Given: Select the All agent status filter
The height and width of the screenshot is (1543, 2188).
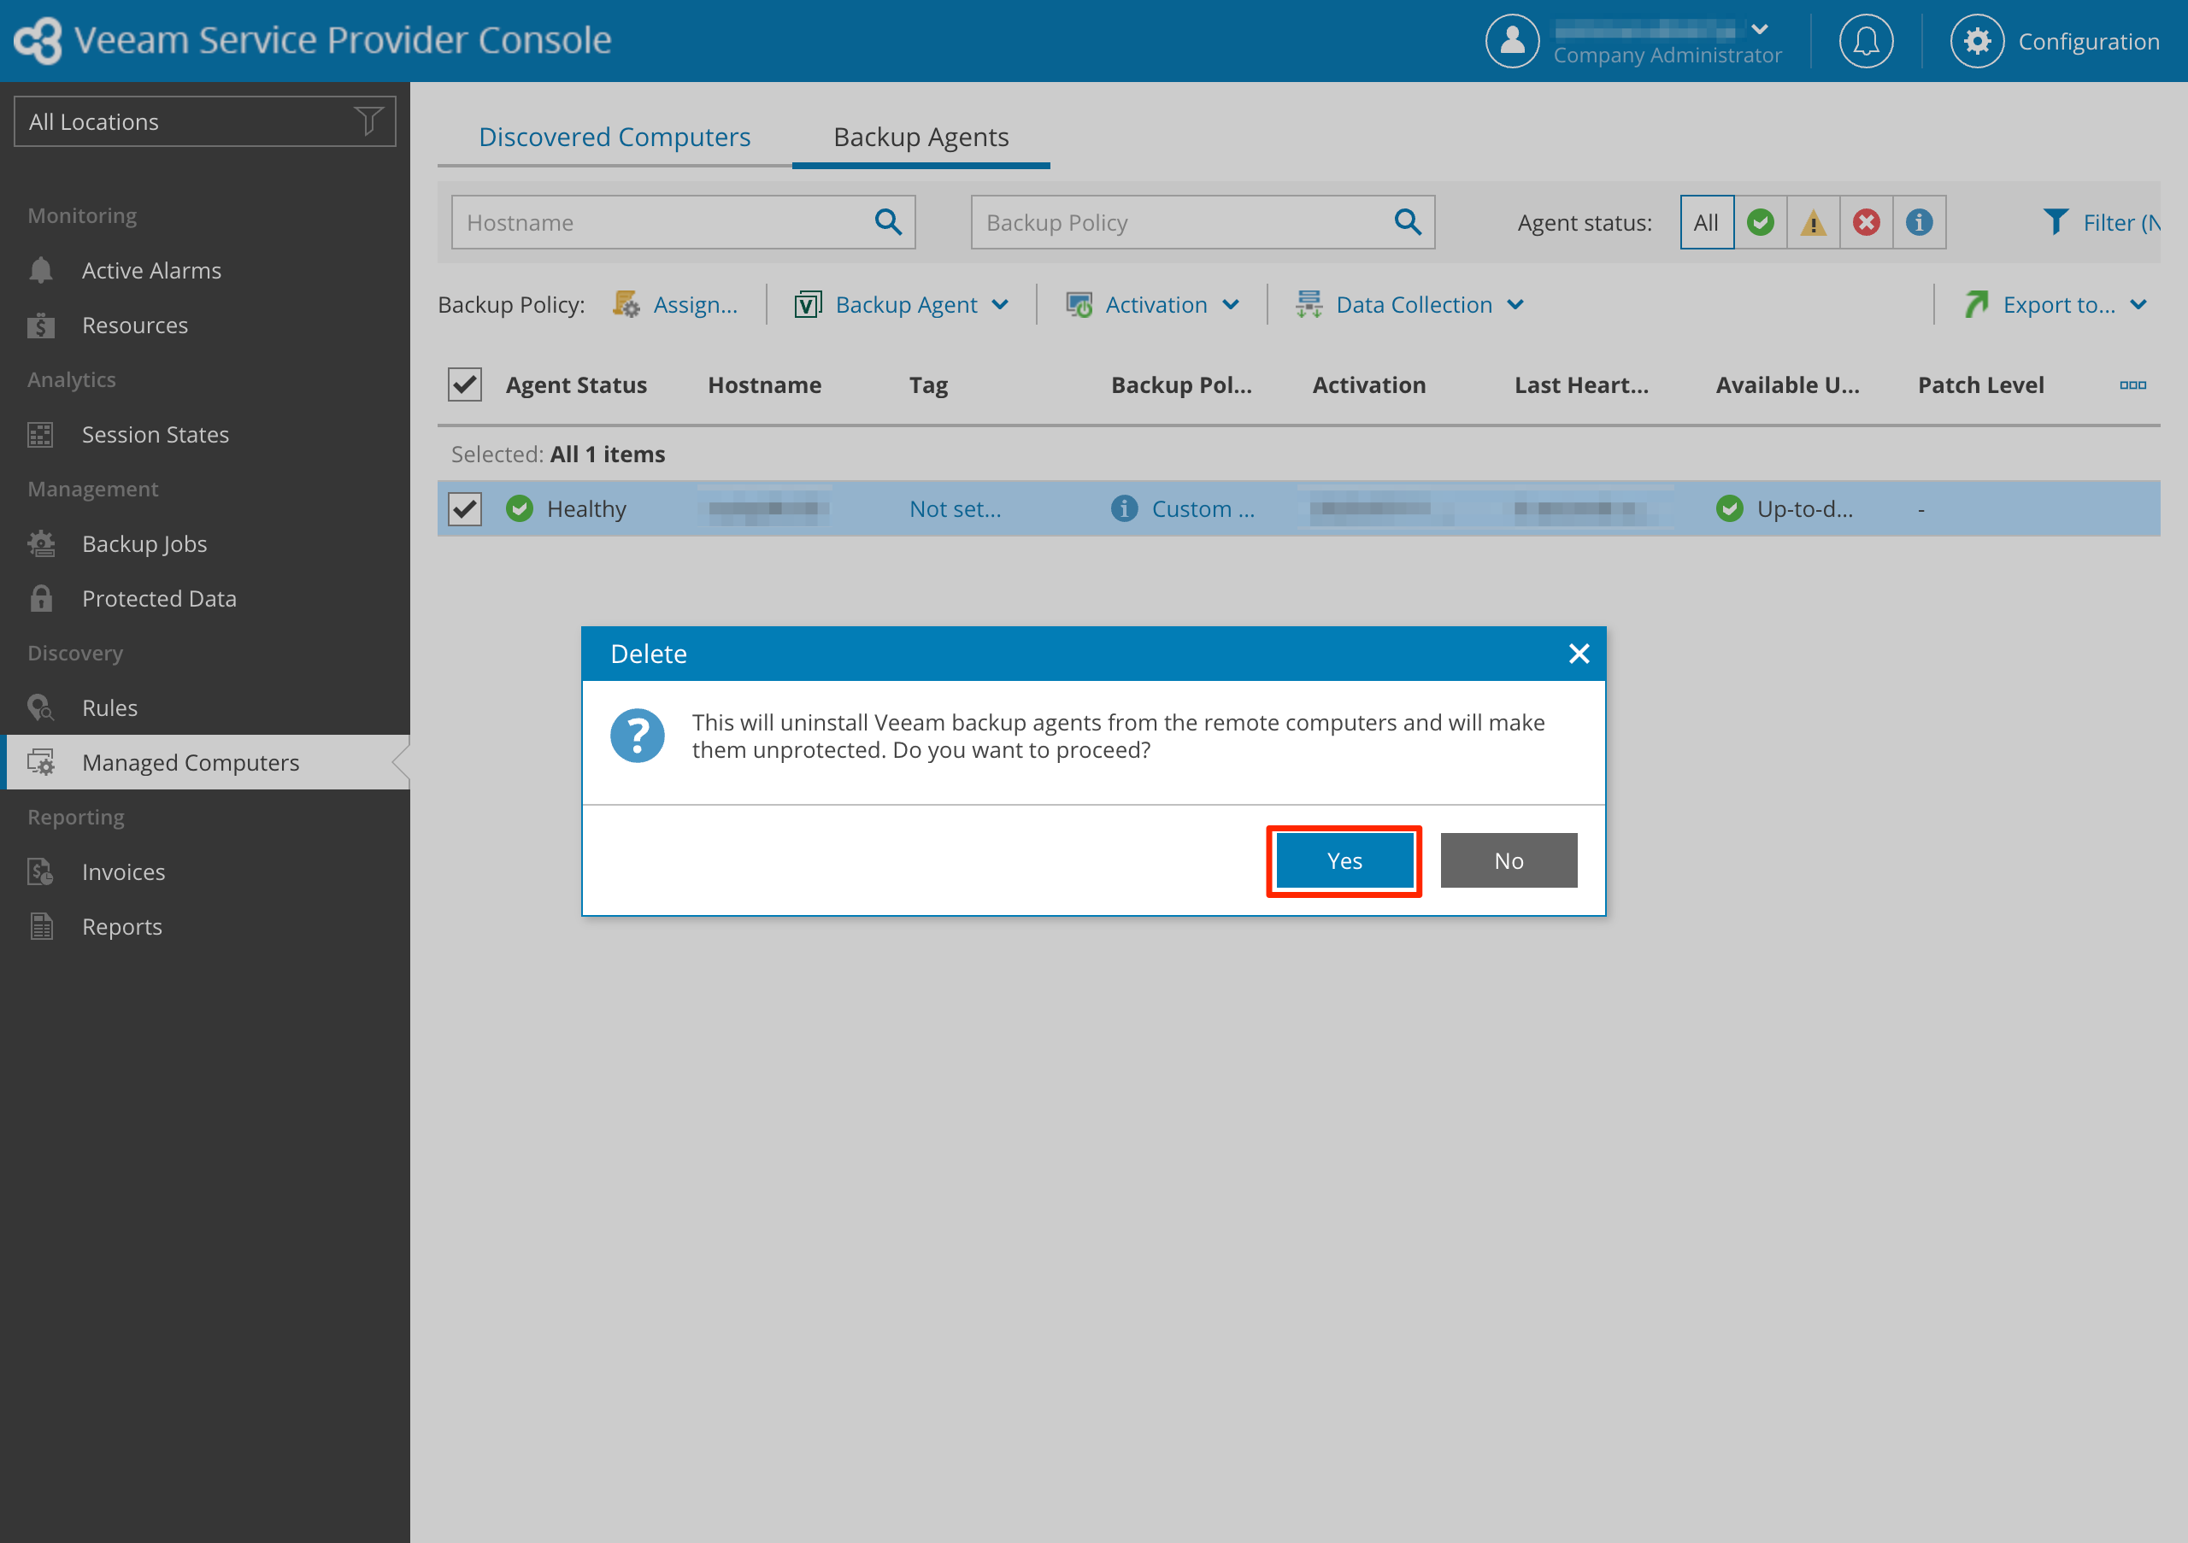Looking at the screenshot, I should click(1706, 222).
